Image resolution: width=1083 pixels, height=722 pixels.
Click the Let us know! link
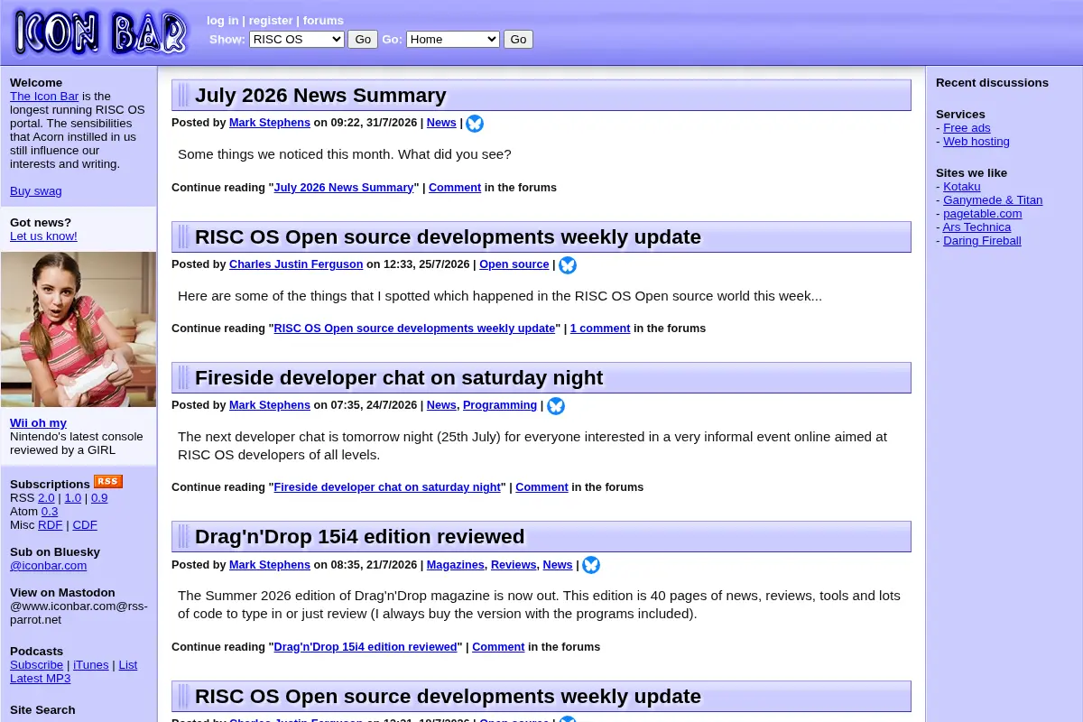(x=43, y=236)
